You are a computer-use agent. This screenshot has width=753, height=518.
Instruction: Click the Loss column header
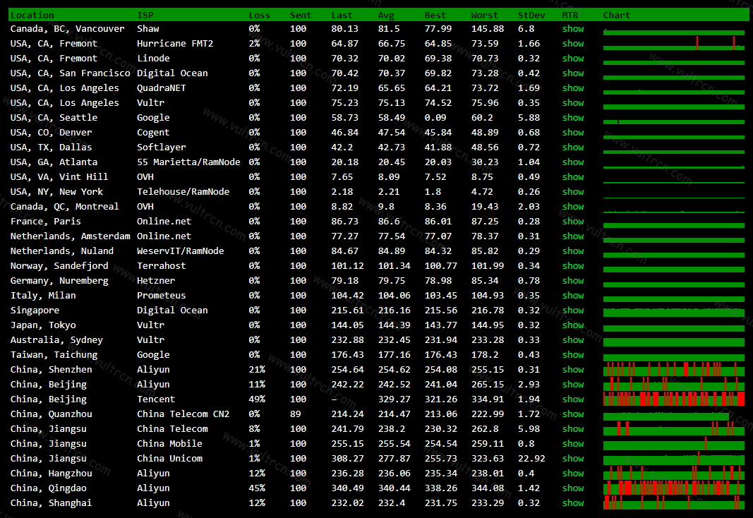(x=259, y=16)
